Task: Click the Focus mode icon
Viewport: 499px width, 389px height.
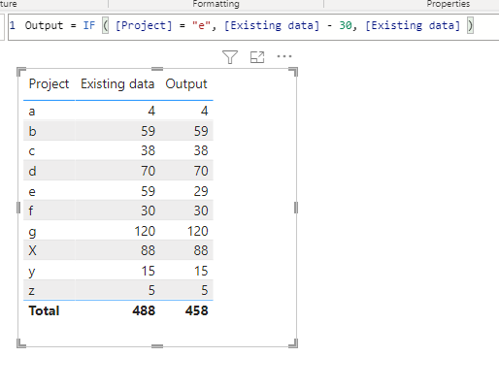Action: pyautogui.click(x=257, y=57)
